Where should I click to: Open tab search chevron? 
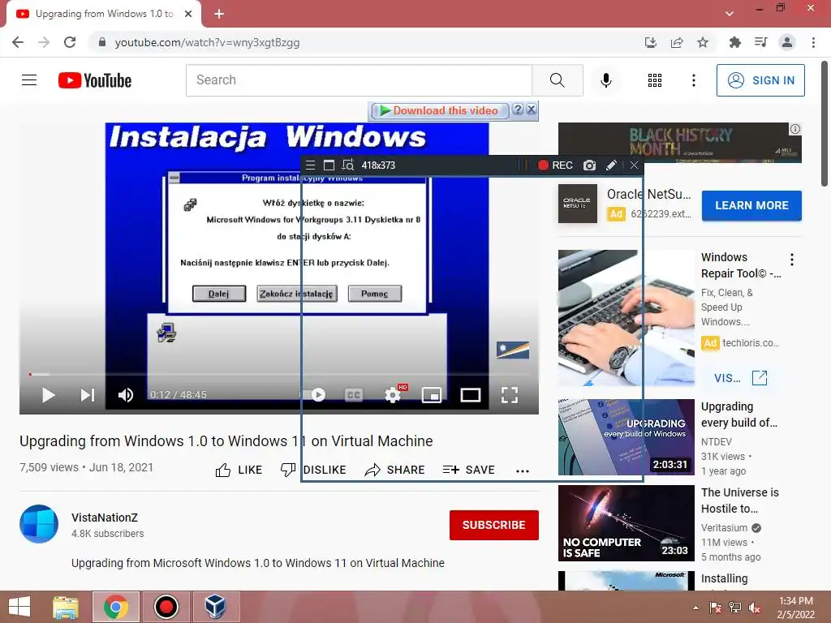730,14
